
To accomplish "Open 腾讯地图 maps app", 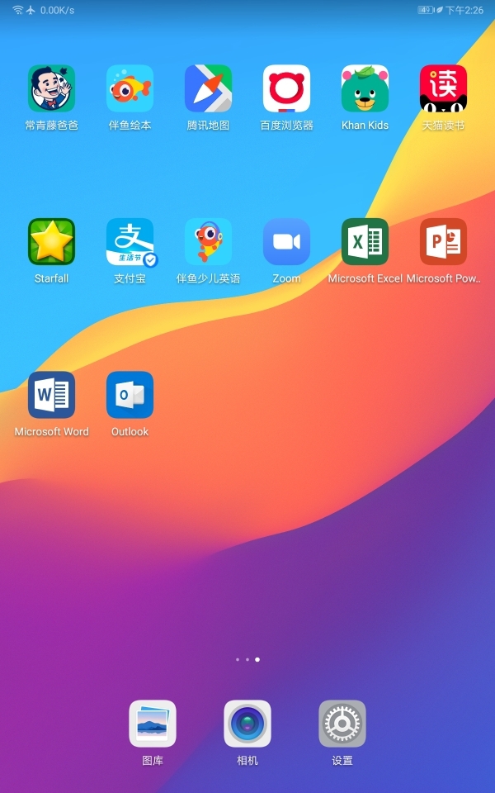I will (208, 88).
